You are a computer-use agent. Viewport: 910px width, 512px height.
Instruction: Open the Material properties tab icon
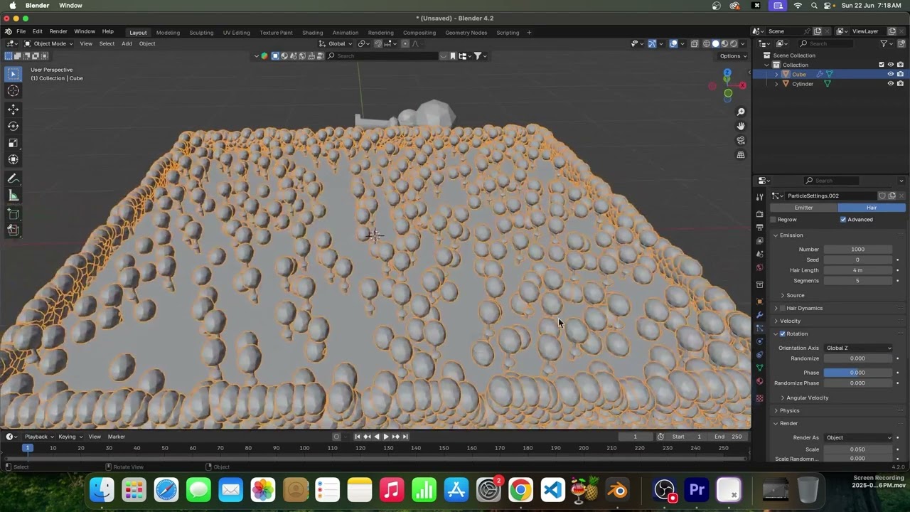pyautogui.click(x=759, y=381)
